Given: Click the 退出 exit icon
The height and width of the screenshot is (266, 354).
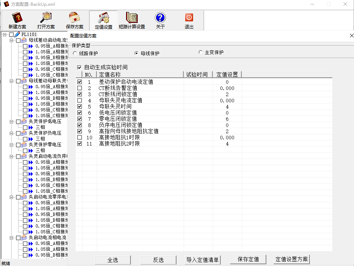Looking at the screenshot, I should (x=189, y=18).
